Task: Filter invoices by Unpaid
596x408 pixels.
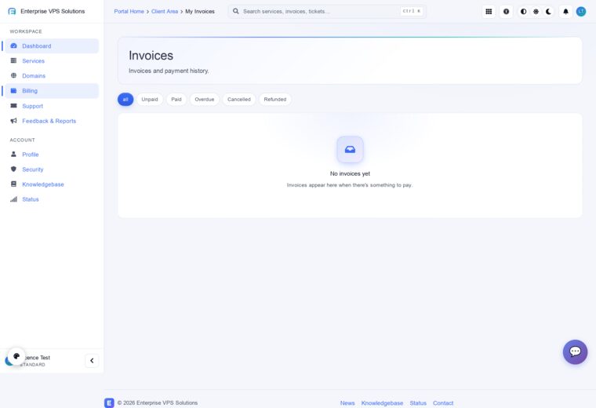Action: [x=150, y=99]
